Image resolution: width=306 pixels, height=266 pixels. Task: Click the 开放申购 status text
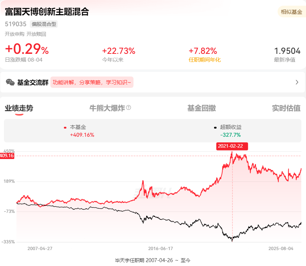(x=15, y=34)
